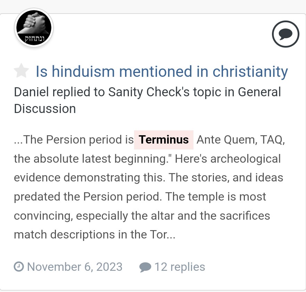Click the November 6, 2023 timestamp
306x292 pixels.
pos(75,267)
